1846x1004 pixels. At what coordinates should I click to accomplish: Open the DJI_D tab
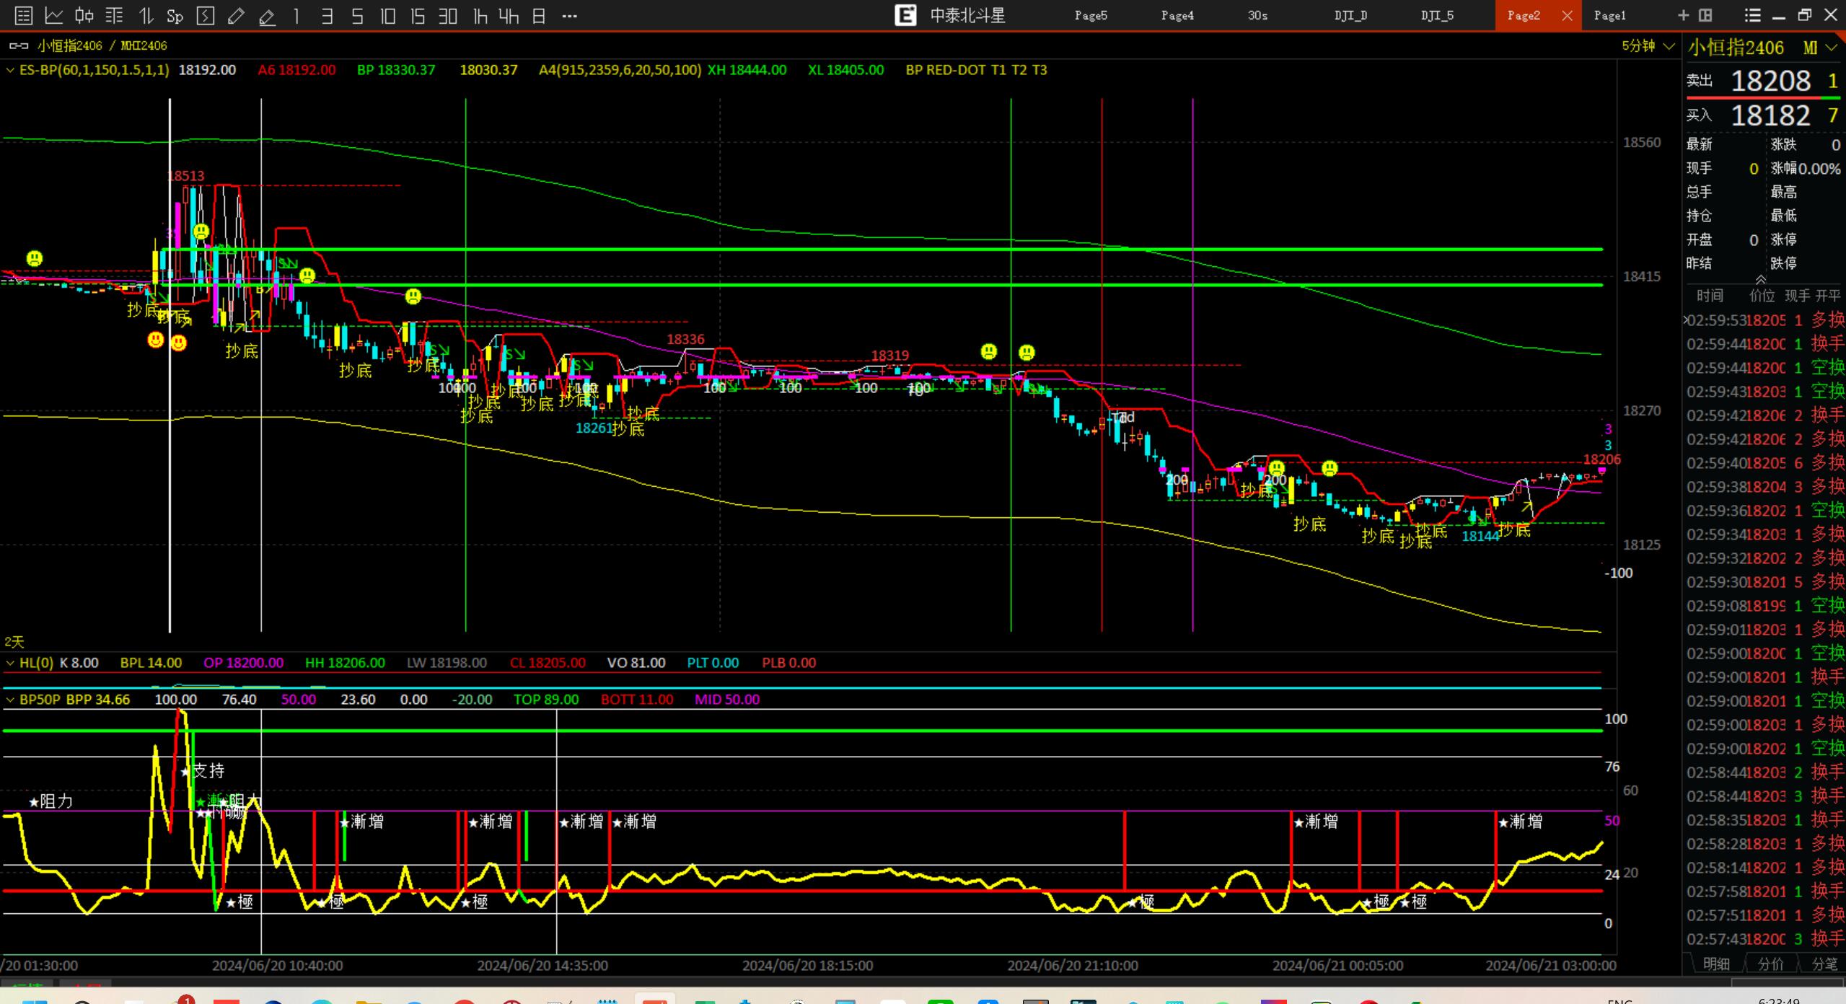point(1350,15)
